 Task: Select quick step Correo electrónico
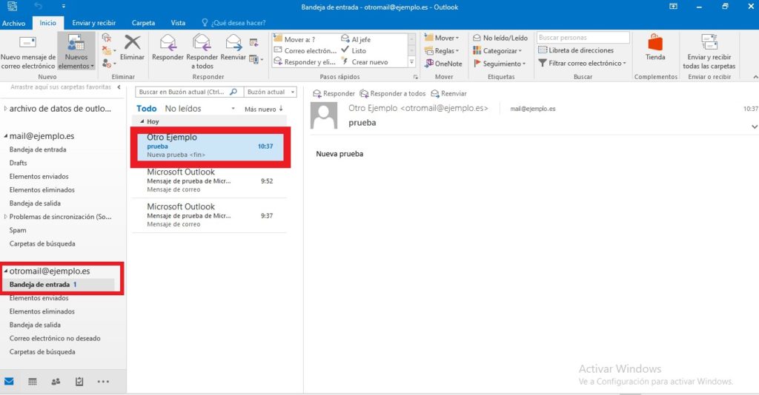305,50
